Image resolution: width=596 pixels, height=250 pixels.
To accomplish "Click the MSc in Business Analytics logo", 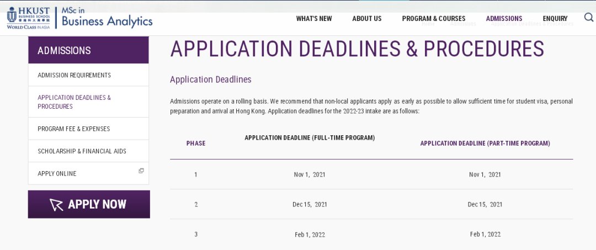I will click(x=107, y=18).
